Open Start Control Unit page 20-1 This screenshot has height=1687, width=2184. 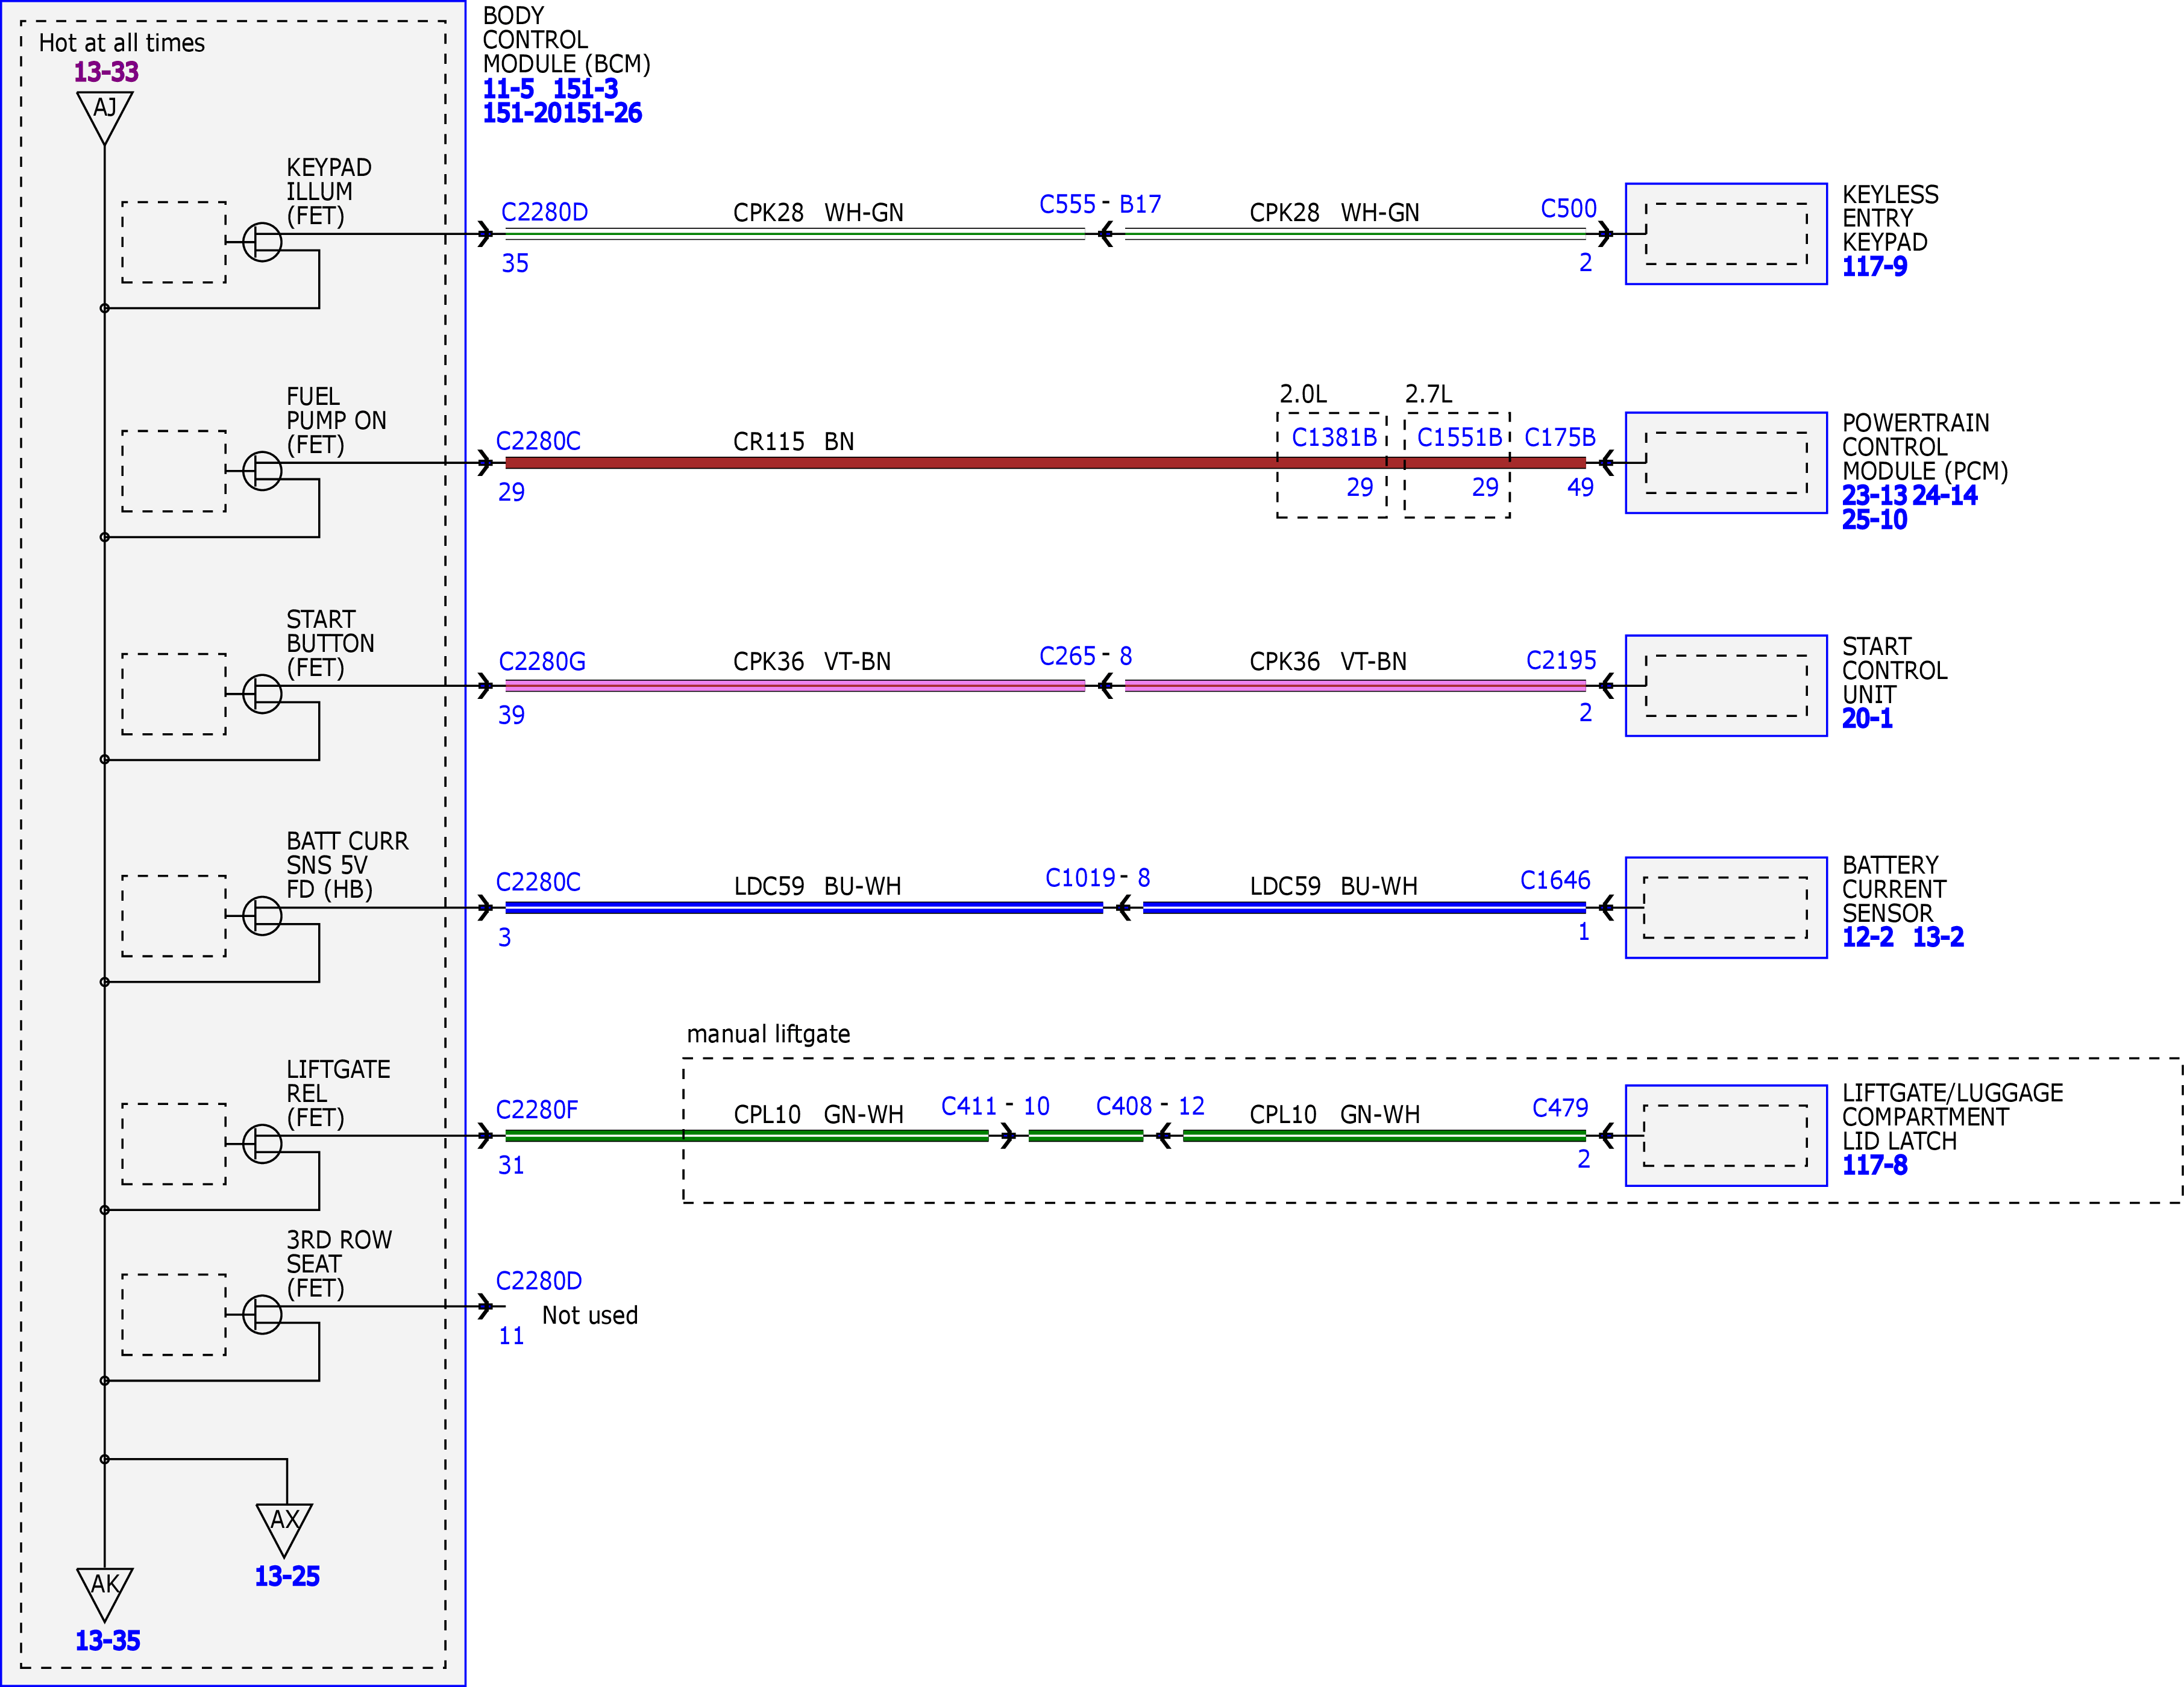[1867, 719]
